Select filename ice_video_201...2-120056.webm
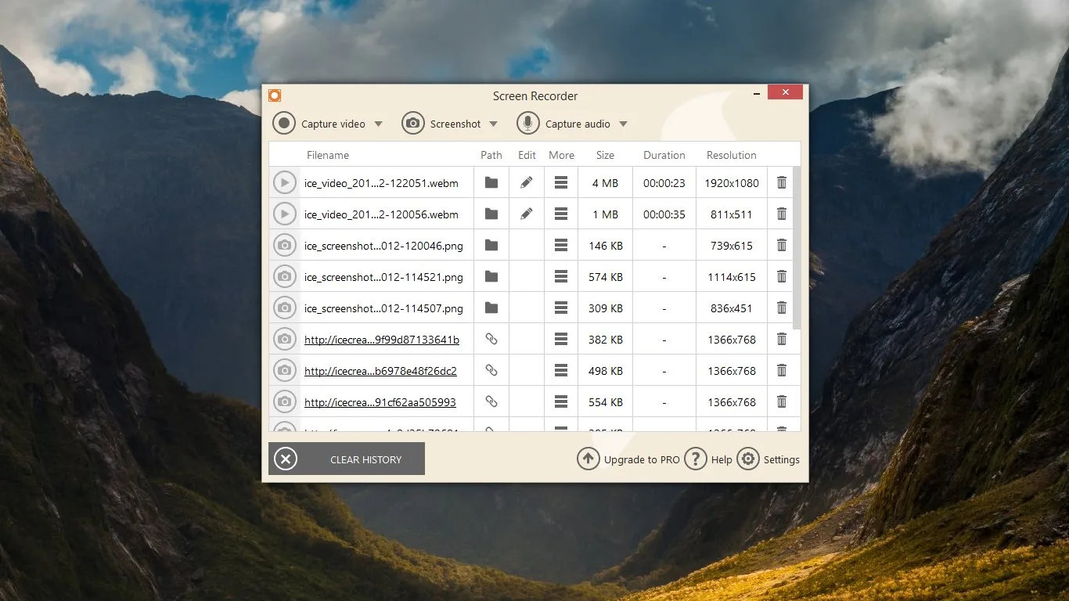Image resolution: width=1069 pixels, height=601 pixels. point(381,214)
